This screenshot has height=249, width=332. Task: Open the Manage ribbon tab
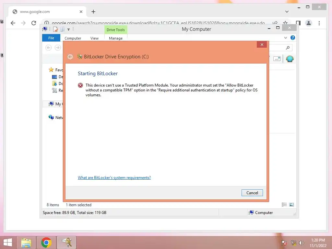coord(116,38)
